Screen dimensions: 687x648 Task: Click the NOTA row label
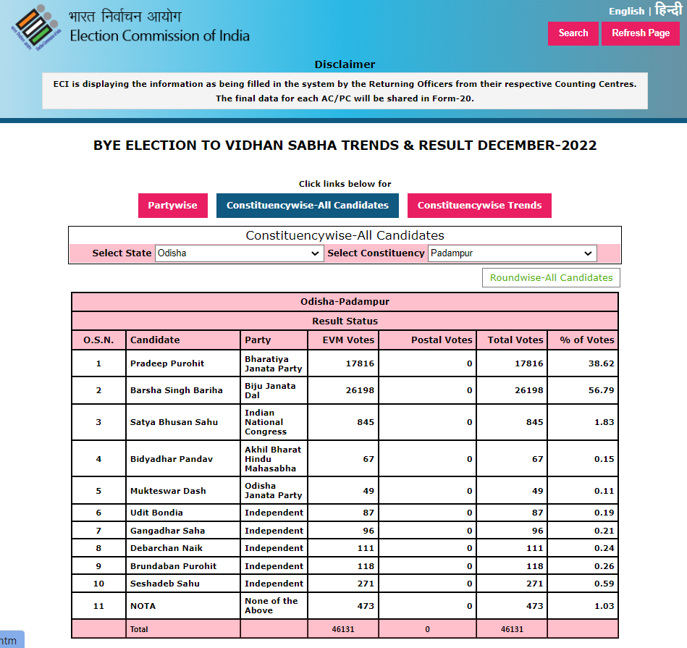coord(143,606)
